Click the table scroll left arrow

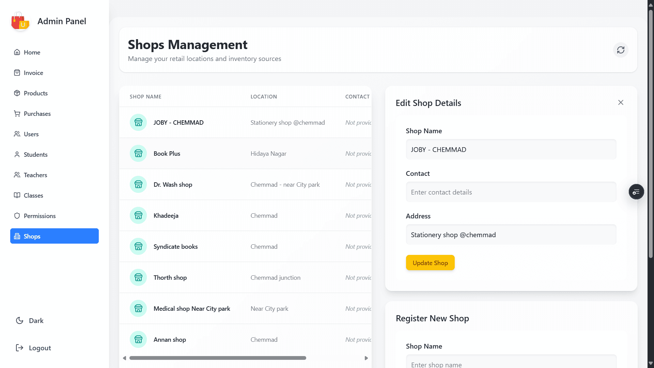pyautogui.click(x=124, y=358)
